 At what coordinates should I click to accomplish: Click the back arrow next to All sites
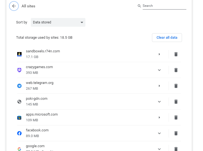point(14,6)
